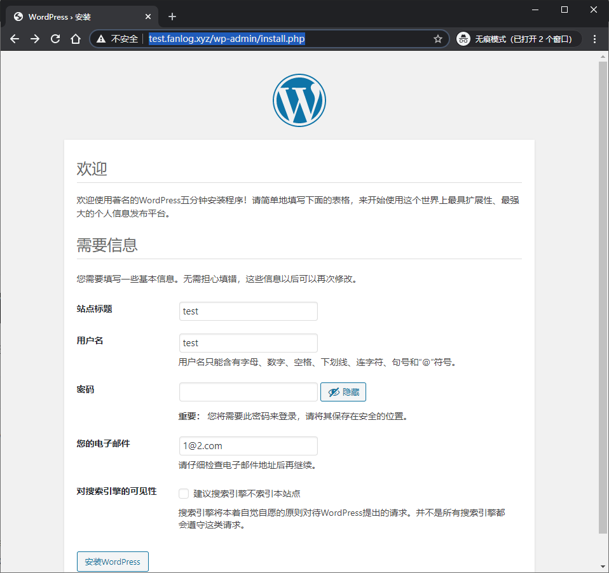Select the WordPress › 安装 tab
This screenshot has width=609, height=573.
tap(81, 17)
